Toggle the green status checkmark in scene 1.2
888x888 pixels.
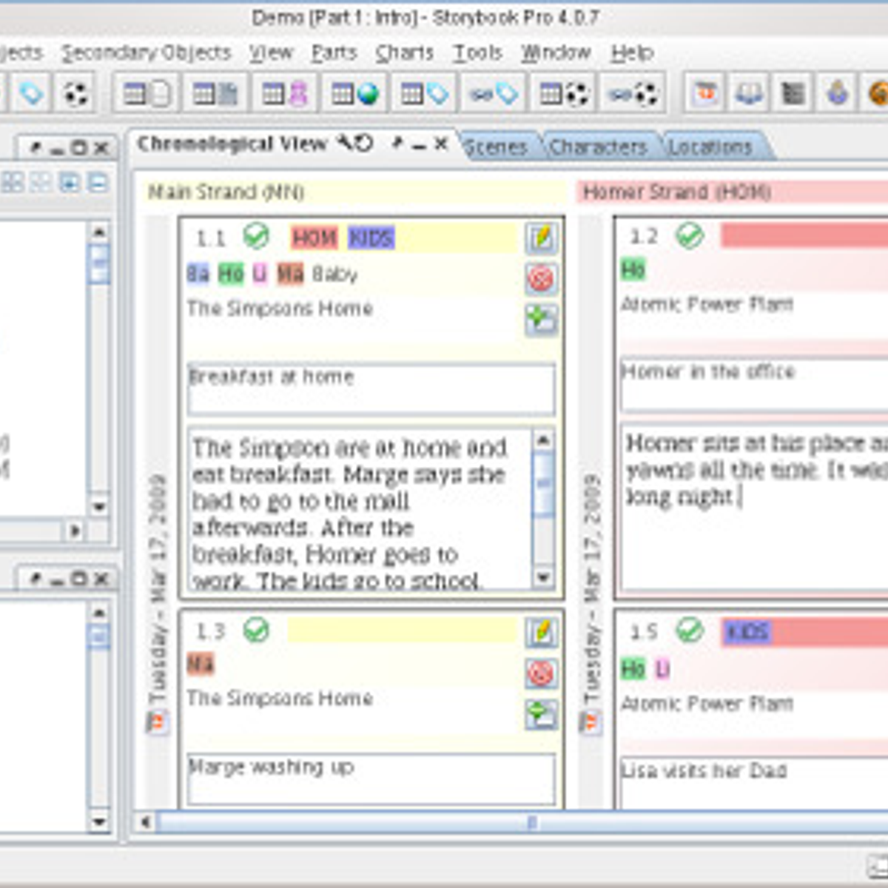tap(690, 236)
